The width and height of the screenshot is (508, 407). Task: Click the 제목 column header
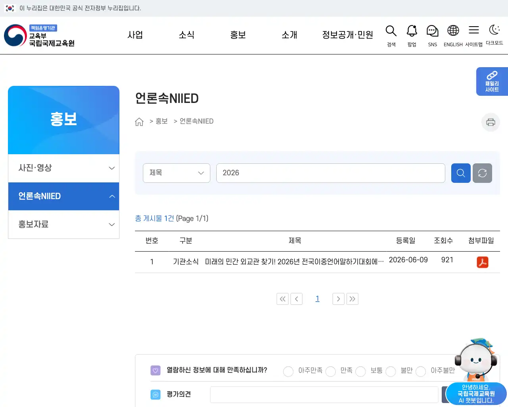295,241
